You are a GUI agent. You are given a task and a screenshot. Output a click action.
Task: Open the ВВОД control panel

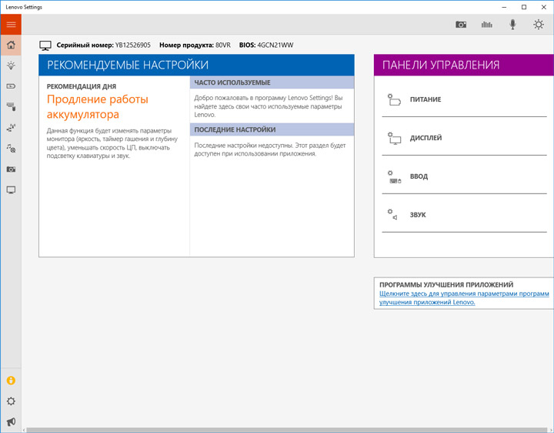464,176
